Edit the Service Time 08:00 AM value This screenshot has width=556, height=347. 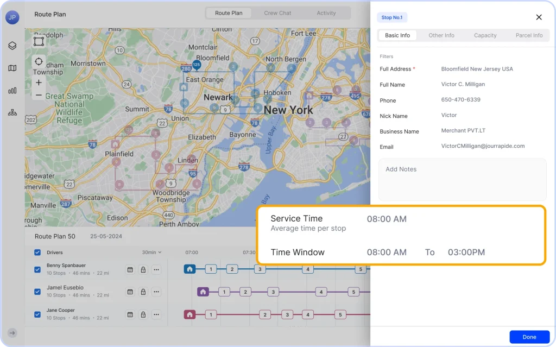click(x=387, y=219)
